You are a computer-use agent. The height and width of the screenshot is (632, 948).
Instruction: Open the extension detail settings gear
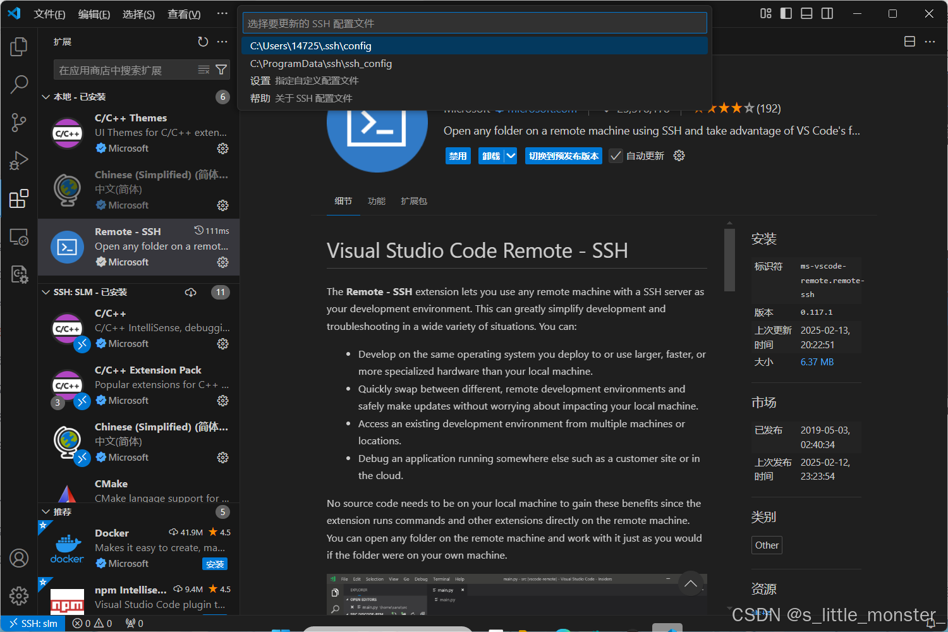click(x=679, y=155)
